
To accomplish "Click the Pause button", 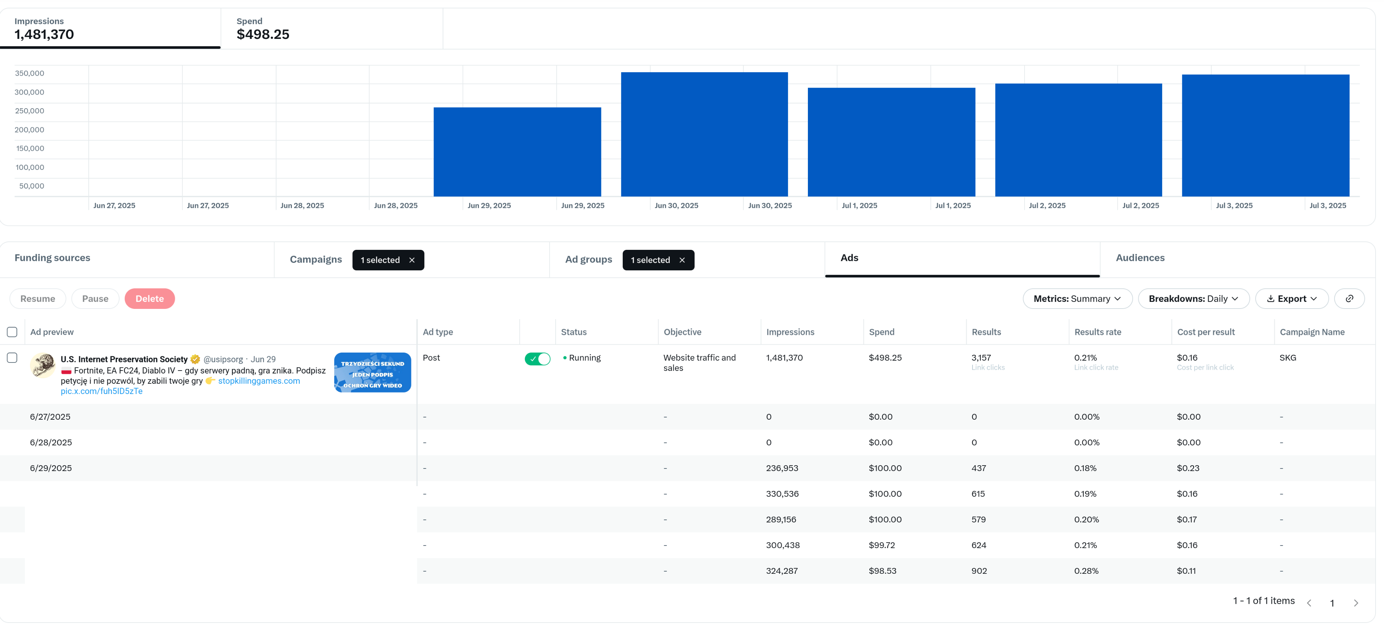I will (x=95, y=299).
